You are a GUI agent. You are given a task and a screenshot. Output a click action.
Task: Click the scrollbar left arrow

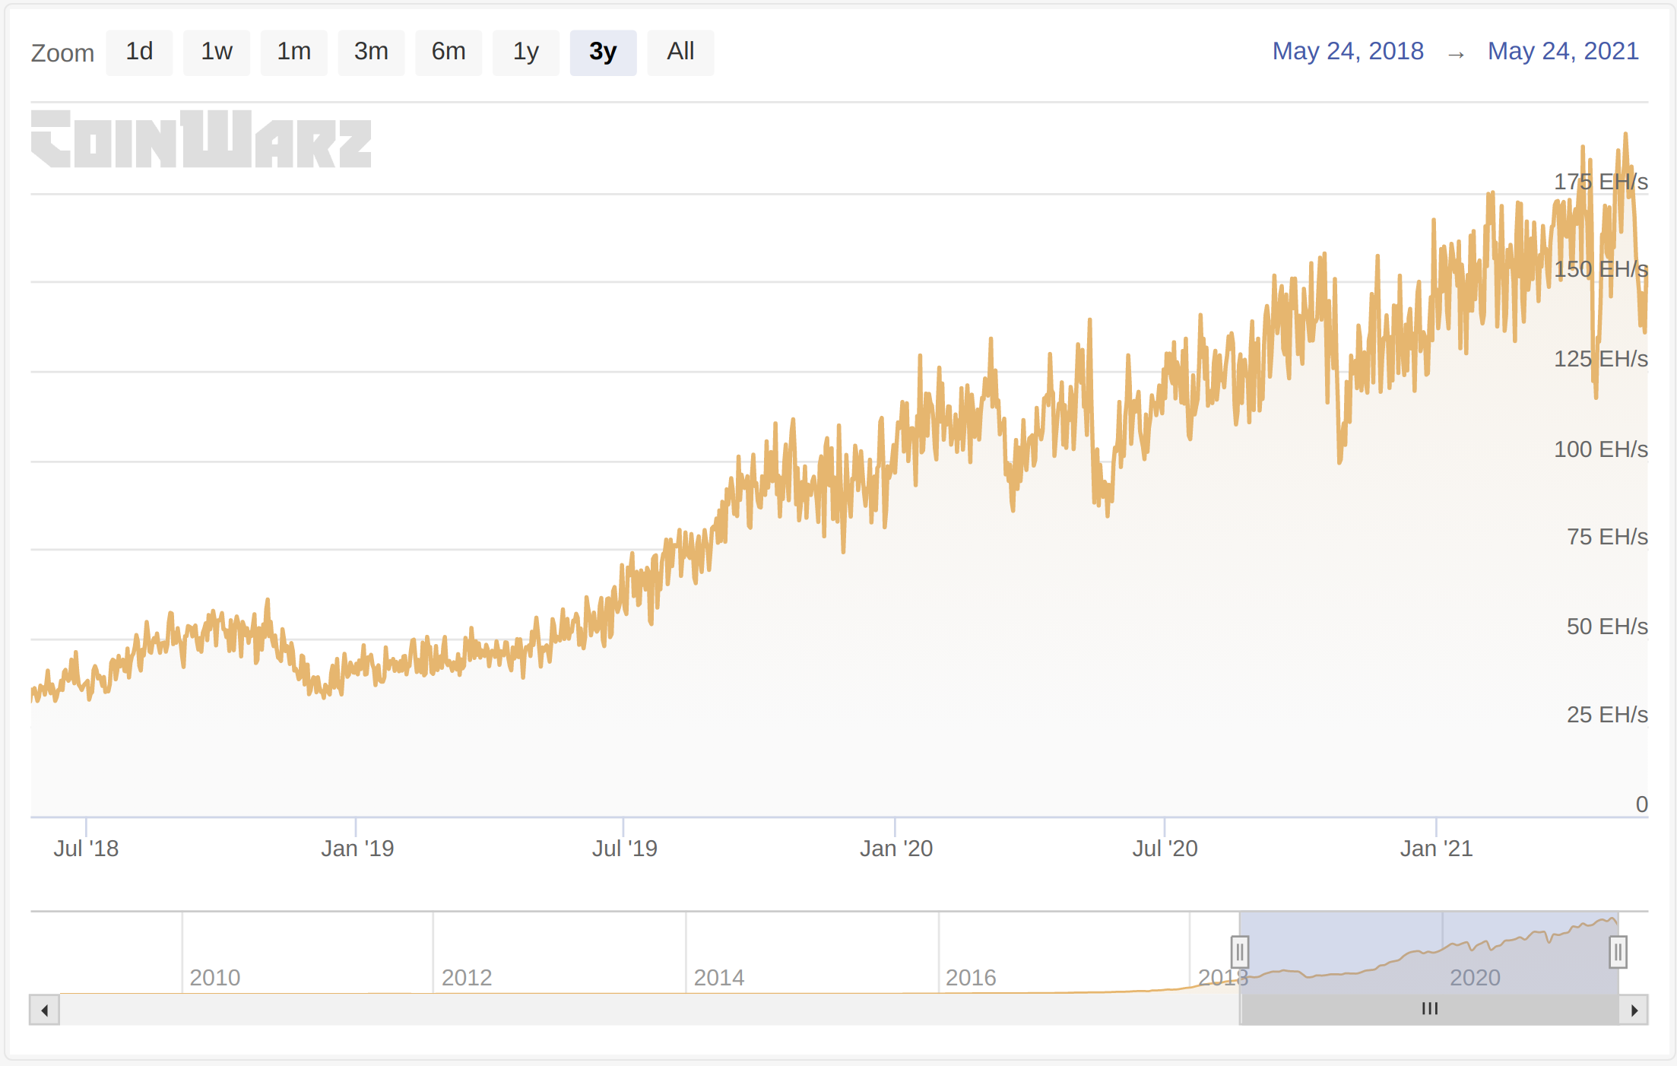point(45,1010)
